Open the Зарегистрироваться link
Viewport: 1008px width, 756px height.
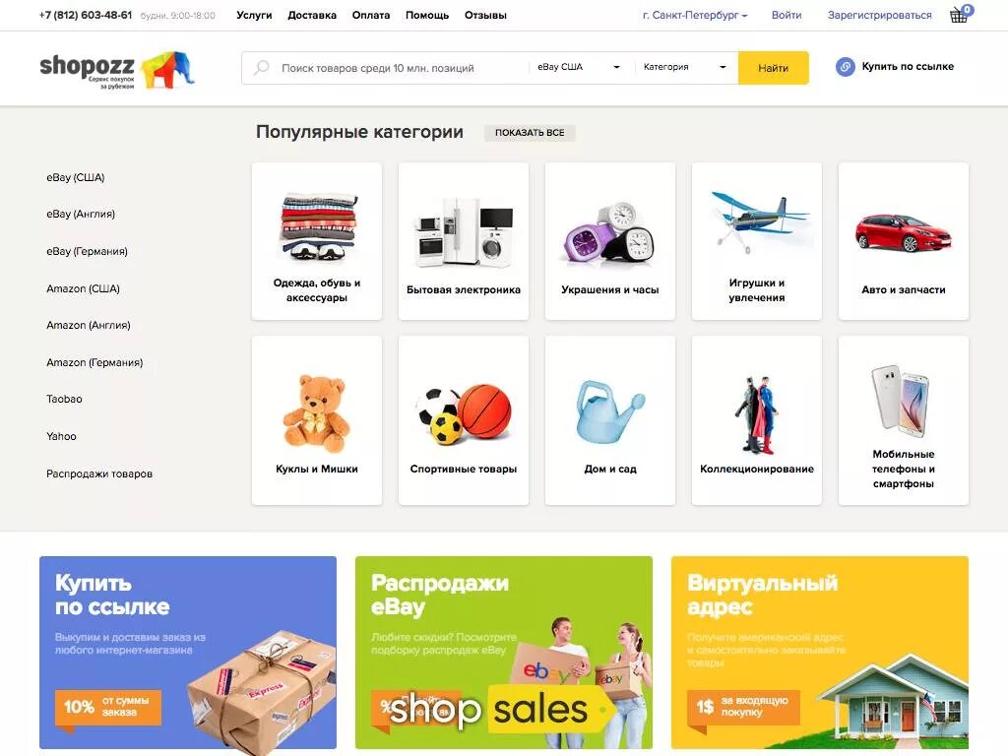coord(879,15)
